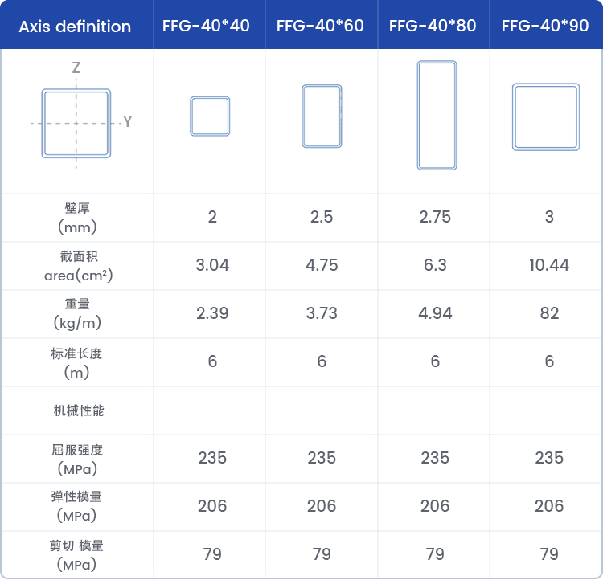
Task: Click the Z-Y axis definition diagram
Action: tap(81, 115)
